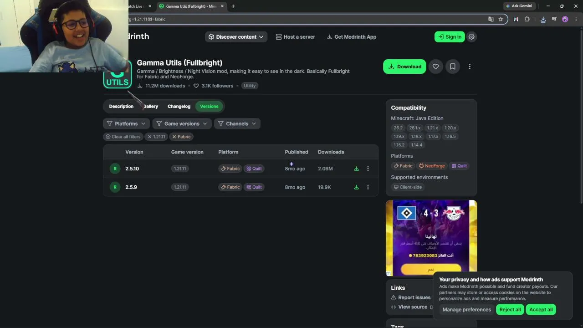Open View source link
The height and width of the screenshot is (328, 583).
(412, 307)
